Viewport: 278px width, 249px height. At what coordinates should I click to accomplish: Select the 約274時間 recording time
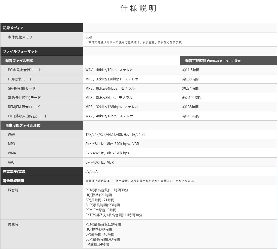pyautogui.click(x=190, y=88)
